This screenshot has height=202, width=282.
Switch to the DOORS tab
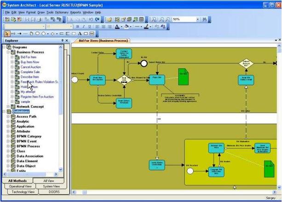pos(54,192)
